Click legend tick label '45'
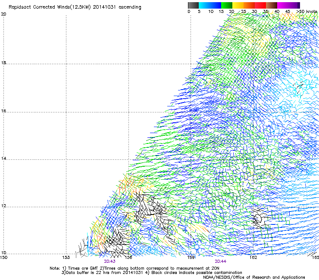Viewport: 319px width, 280px height. [x=288, y=12]
